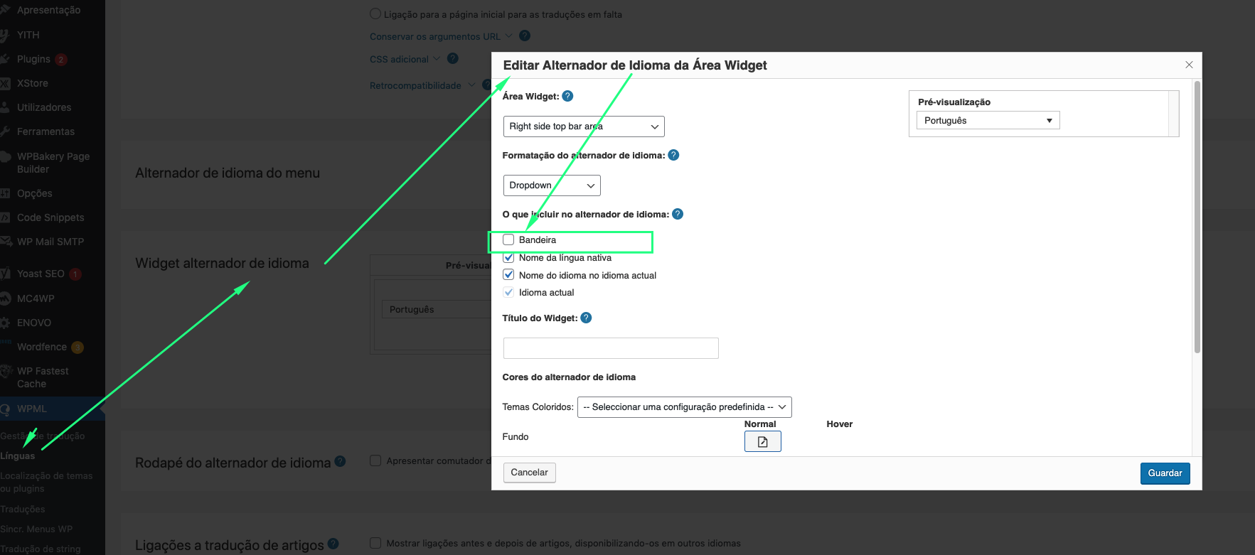
Task: Open Utilizadores sidebar icon
Action: coord(5,107)
